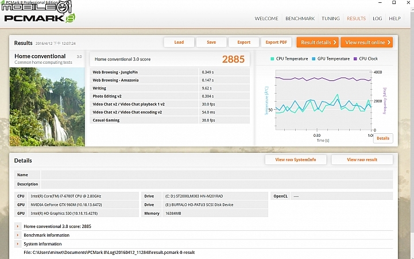Click the PCMark 8 logo
Screen dimensions: 414x259
[x=40, y=18]
